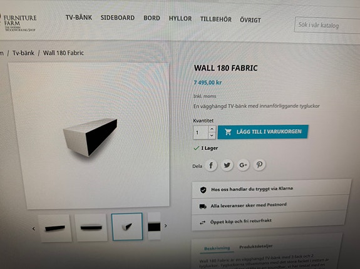
Task: Share product on Pinterest
Action: coord(259,165)
